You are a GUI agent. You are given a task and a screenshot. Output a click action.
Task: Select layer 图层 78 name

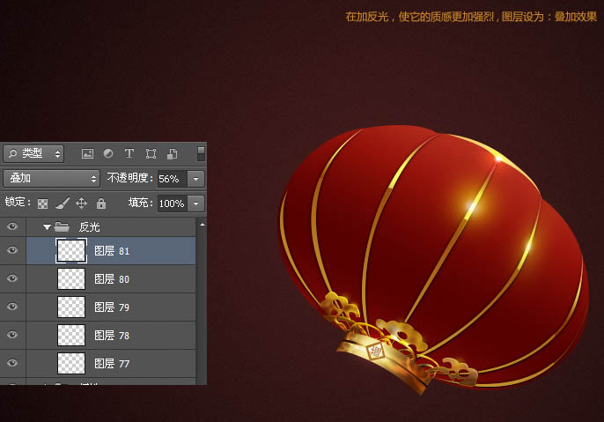tap(112, 336)
